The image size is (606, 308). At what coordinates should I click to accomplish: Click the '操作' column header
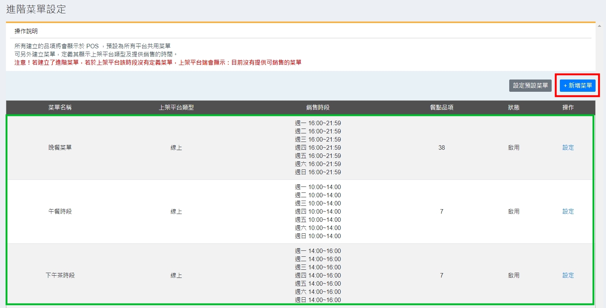(x=568, y=107)
